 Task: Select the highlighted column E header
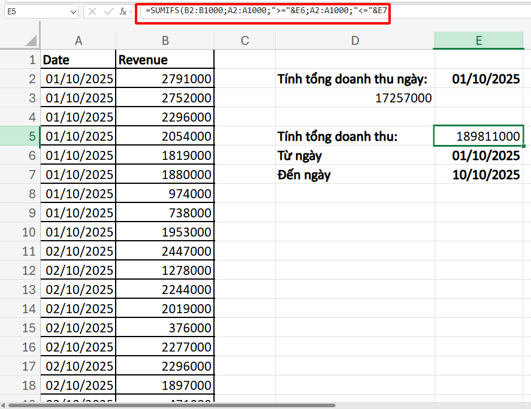(479, 40)
